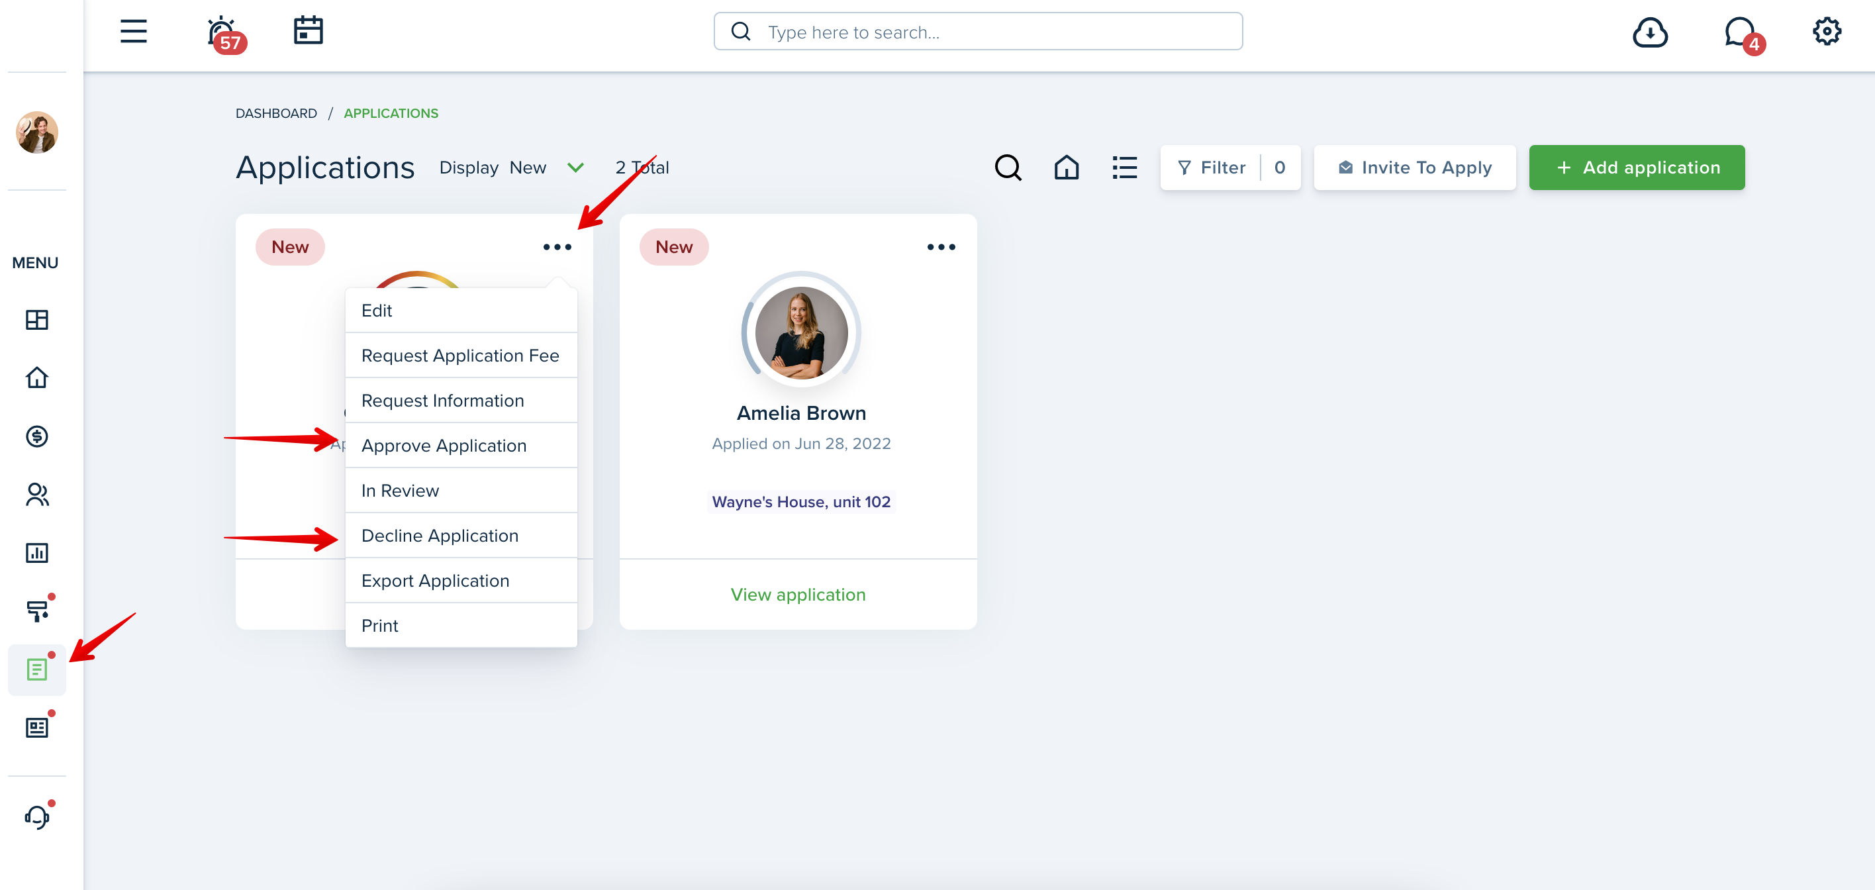The image size is (1875, 890).
Task: Click the Wayne's House, unit 102 link
Action: click(800, 501)
